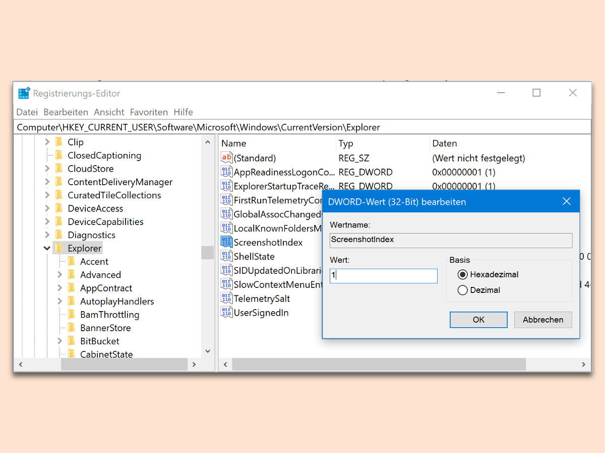
Task: Open the Ansicht menu
Action: (109, 112)
